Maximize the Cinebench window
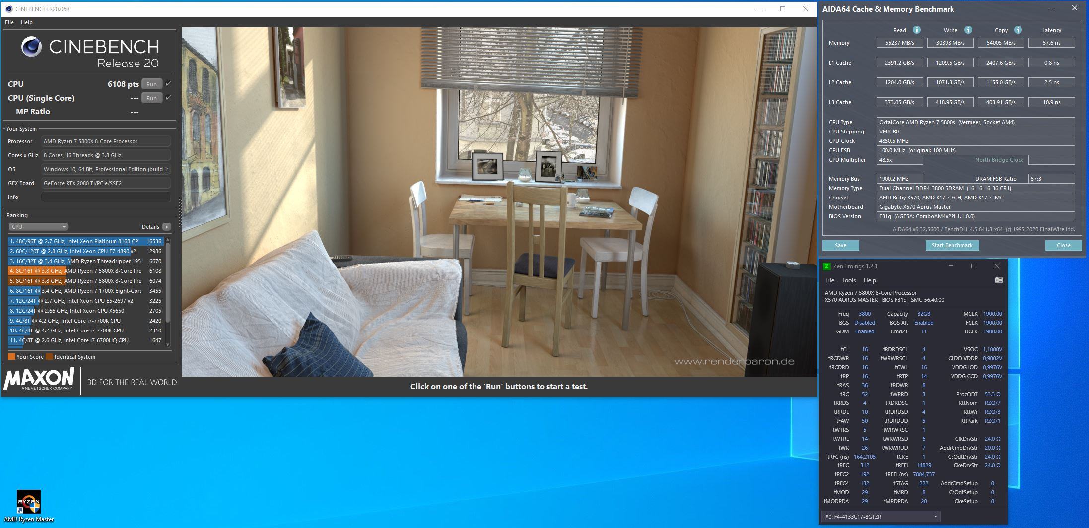This screenshot has width=1089, height=528. (783, 9)
